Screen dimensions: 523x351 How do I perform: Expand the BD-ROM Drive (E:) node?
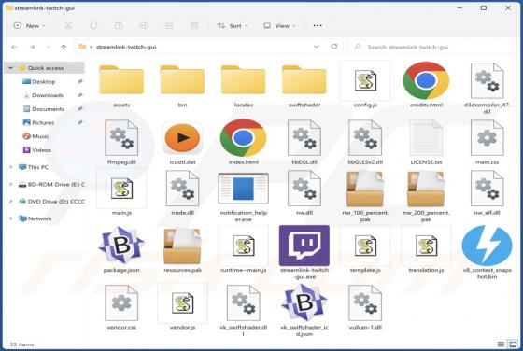point(11,184)
